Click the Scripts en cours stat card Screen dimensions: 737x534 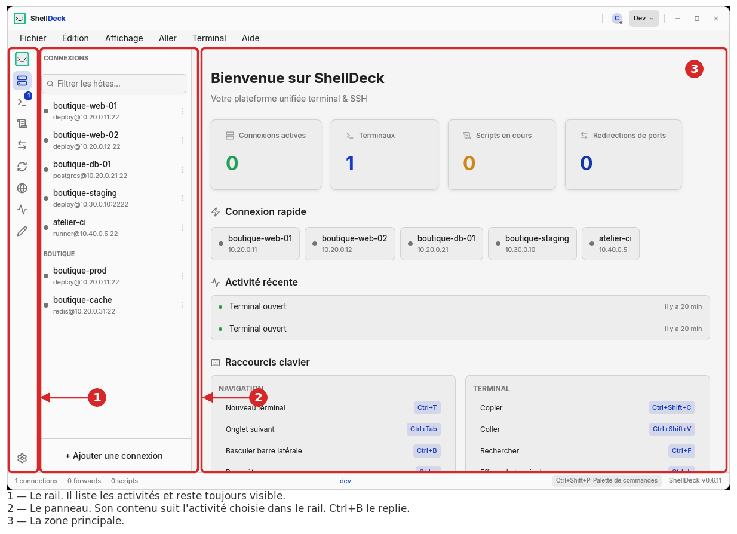(x=502, y=155)
